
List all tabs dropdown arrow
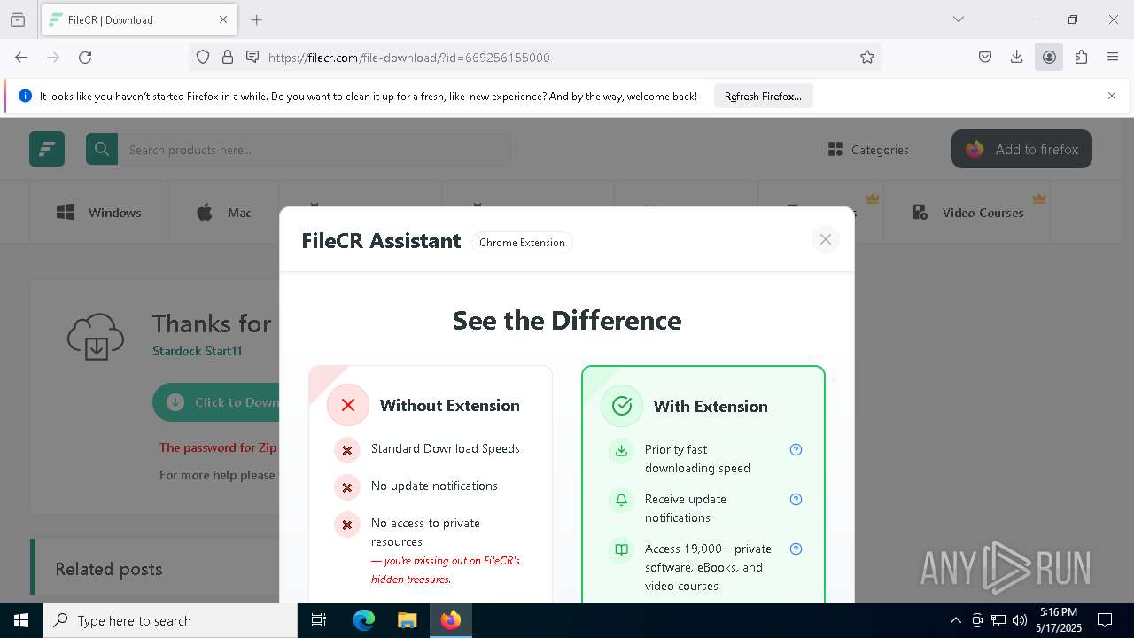[x=959, y=19]
